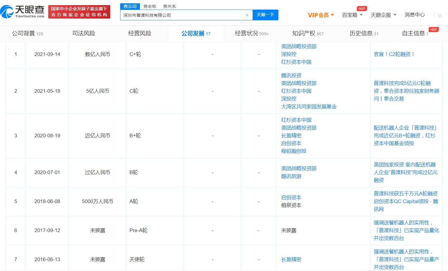Select the 查老板 search tab
Image resolution: width=448 pixels, height=271 pixels.
tap(150, 6)
